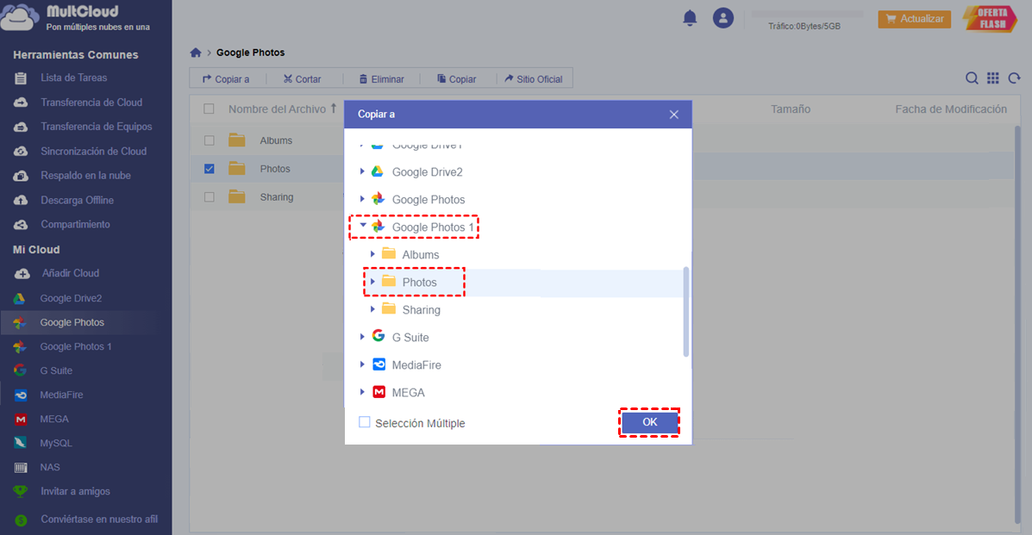Confirm with the OK button
The width and height of the screenshot is (1032, 535).
649,422
